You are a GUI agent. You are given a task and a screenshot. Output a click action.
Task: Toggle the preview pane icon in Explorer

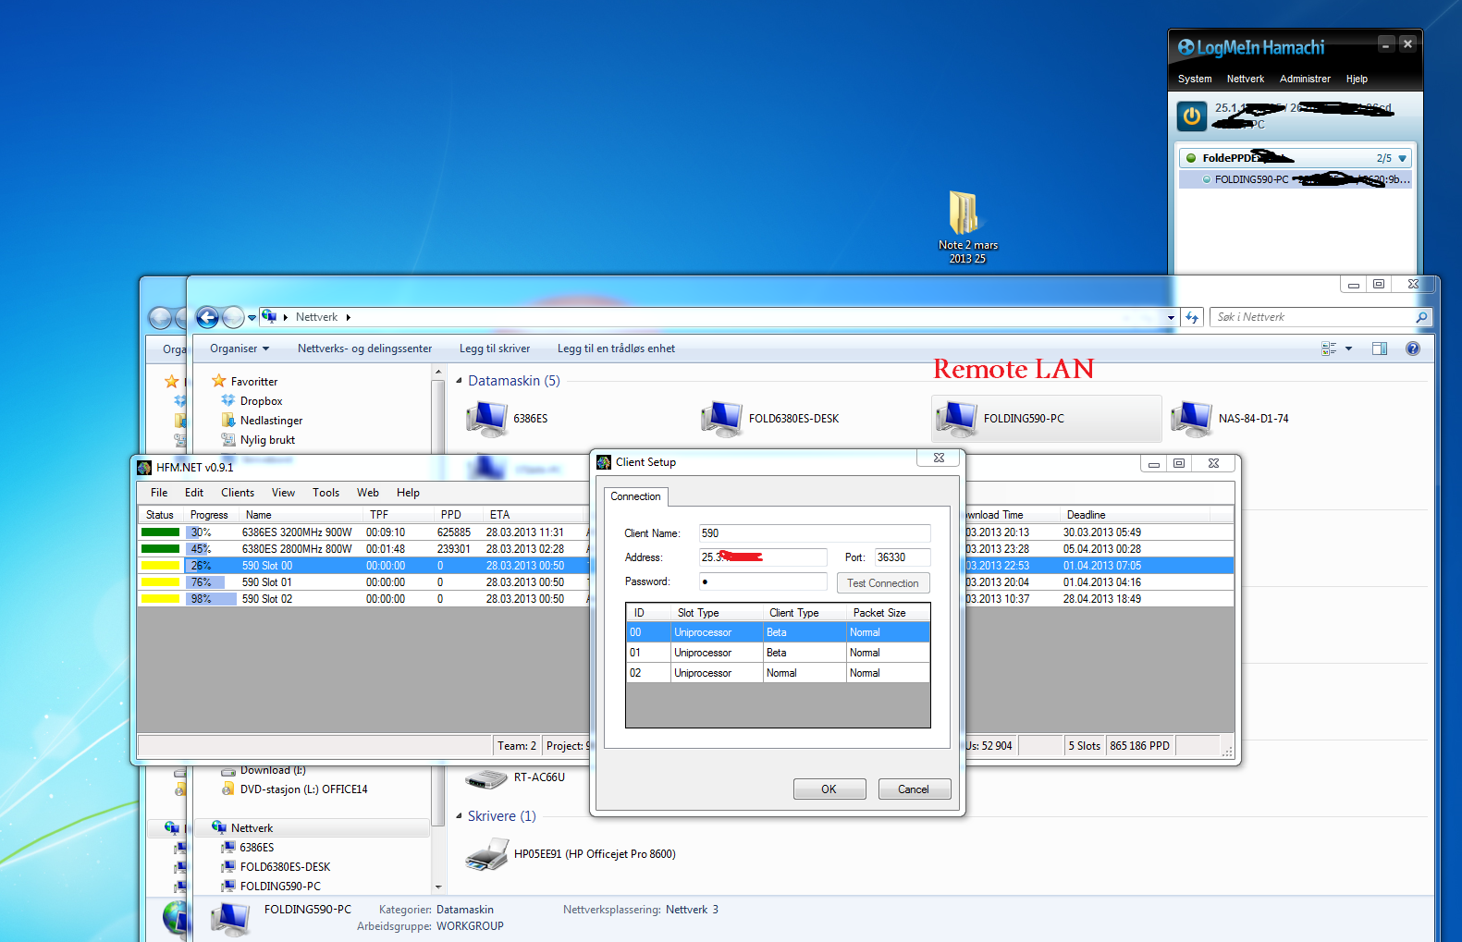point(1380,349)
